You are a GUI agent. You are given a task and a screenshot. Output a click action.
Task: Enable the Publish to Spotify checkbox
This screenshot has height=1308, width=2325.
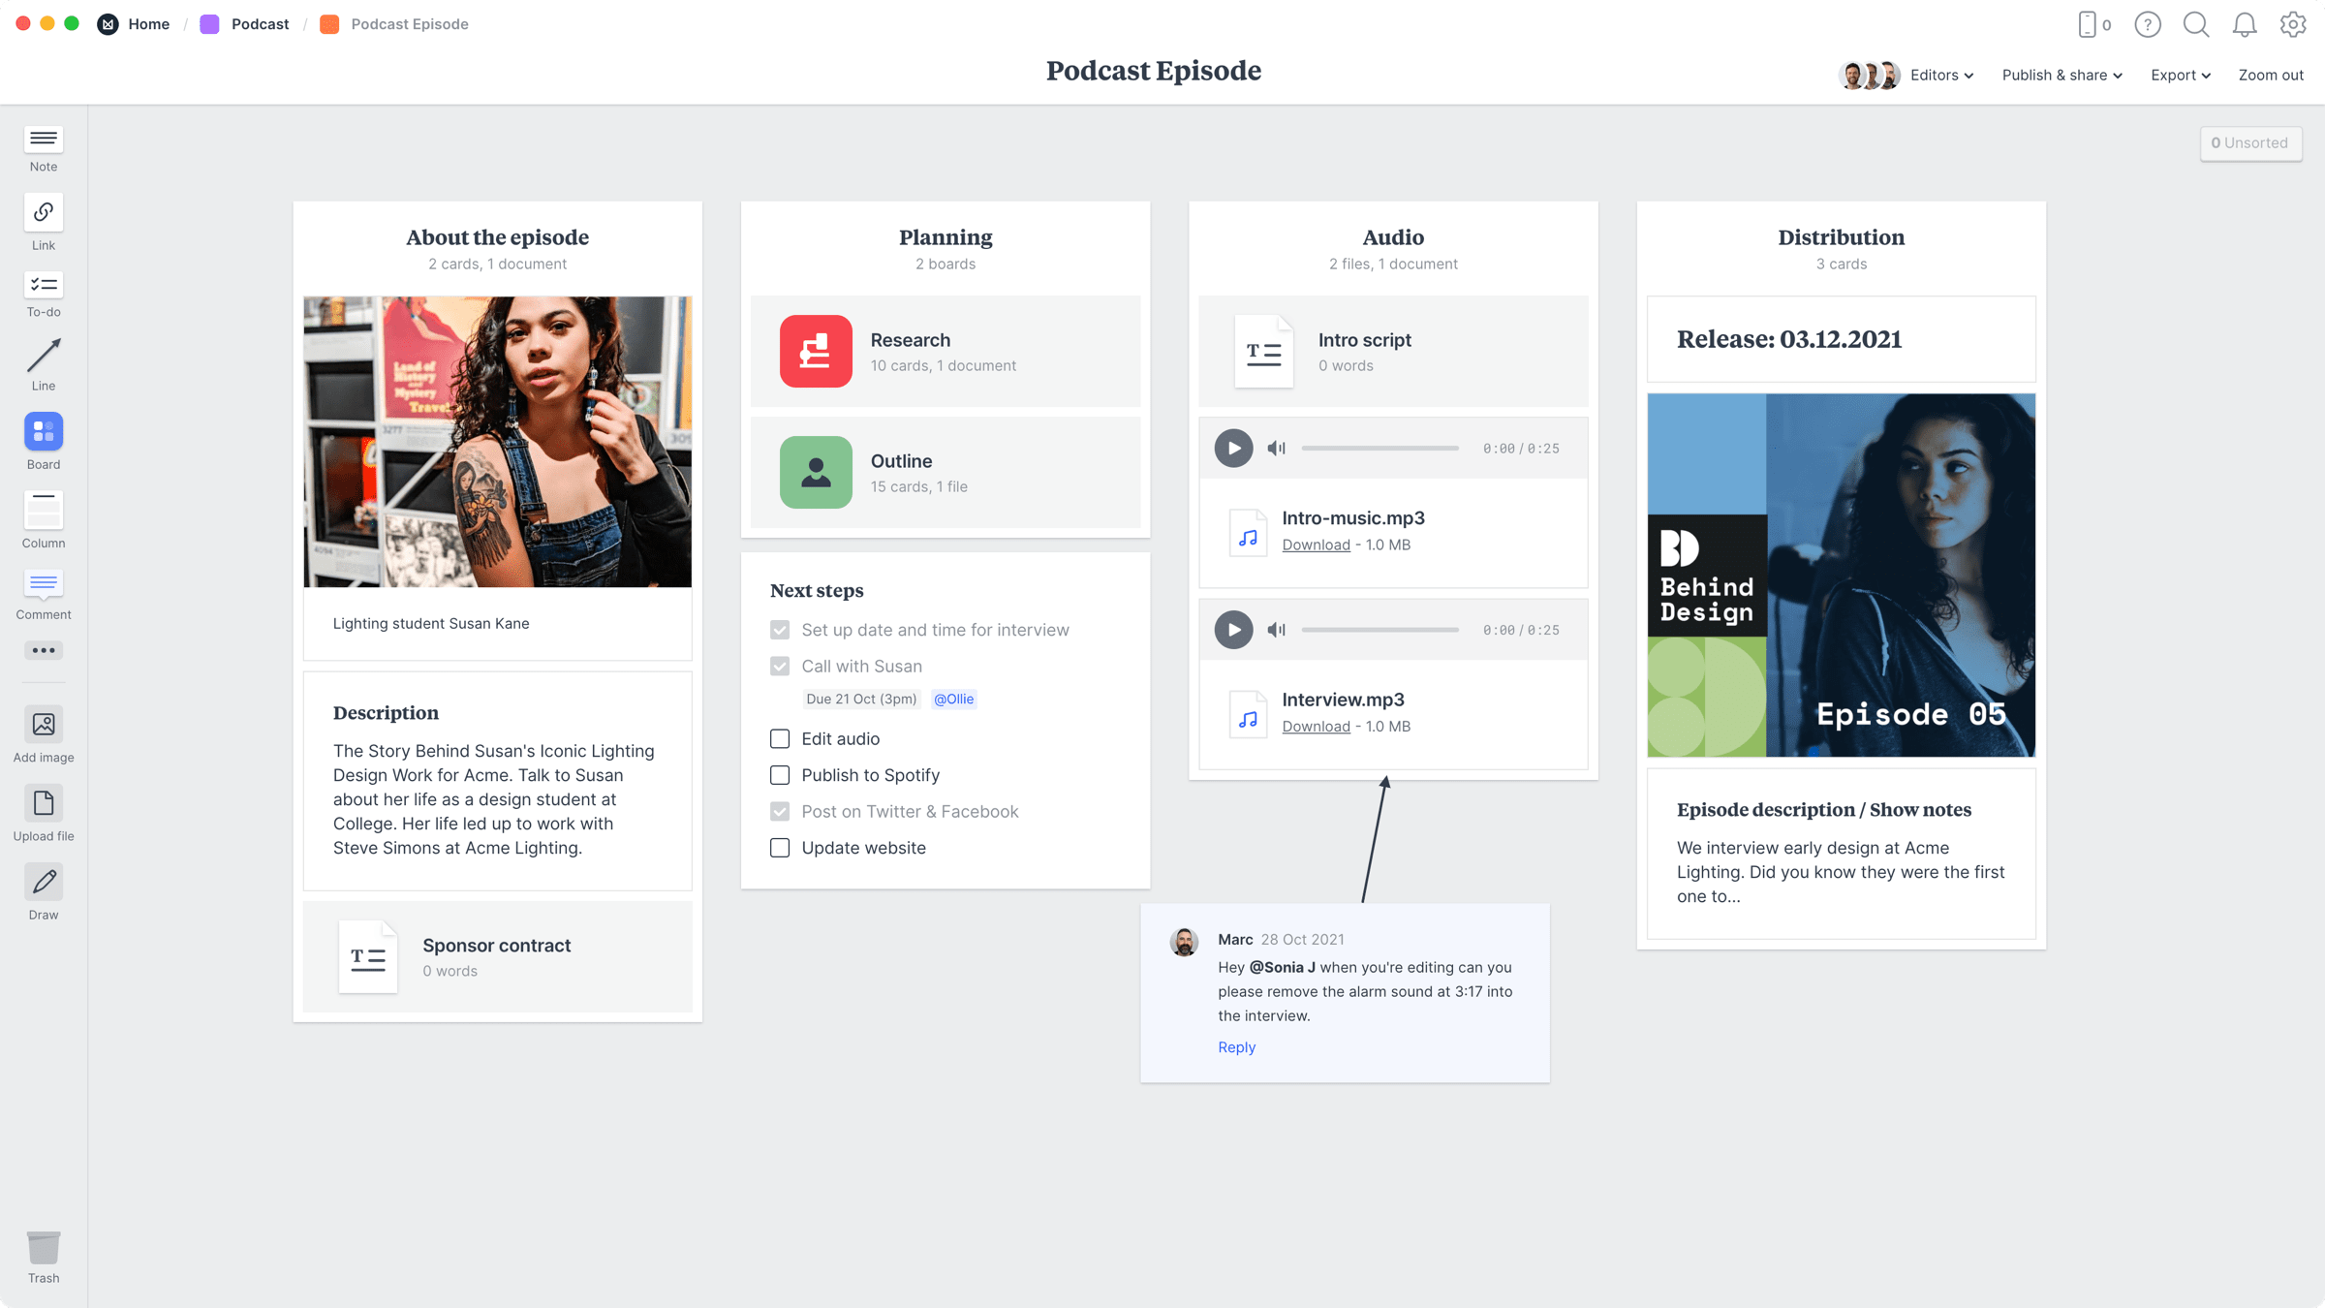click(x=781, y=774)
